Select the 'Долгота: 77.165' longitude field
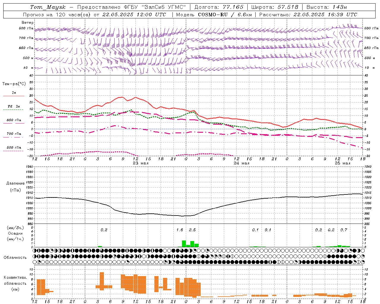This screenshot has width=380, height=304. (219, 7)
